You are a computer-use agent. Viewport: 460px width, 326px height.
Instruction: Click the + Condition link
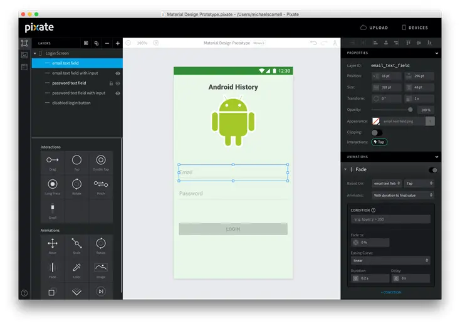click(x=391, y=292)
